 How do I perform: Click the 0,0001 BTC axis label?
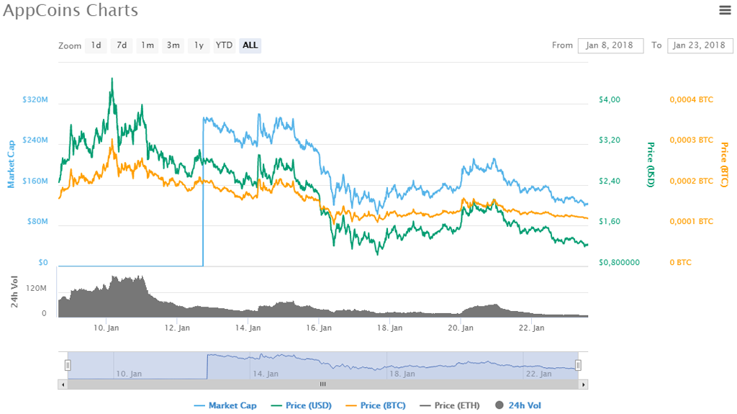click(x=692, y=222)
